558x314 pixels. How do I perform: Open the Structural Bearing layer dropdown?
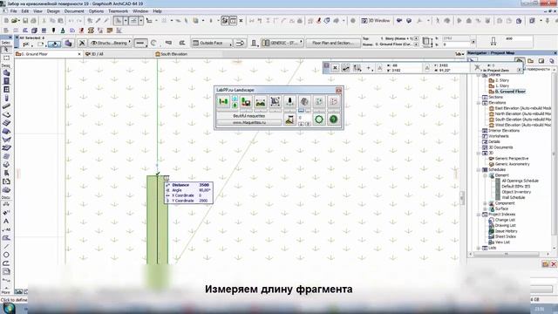click(110, 43)
